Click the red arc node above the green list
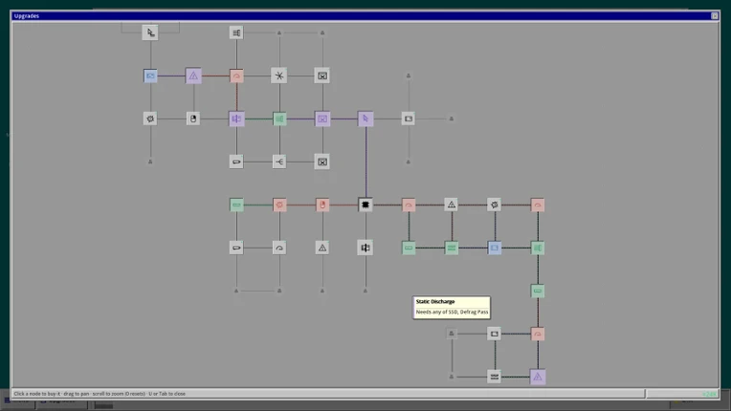This screenshot has width=731, height=411. 538,205
